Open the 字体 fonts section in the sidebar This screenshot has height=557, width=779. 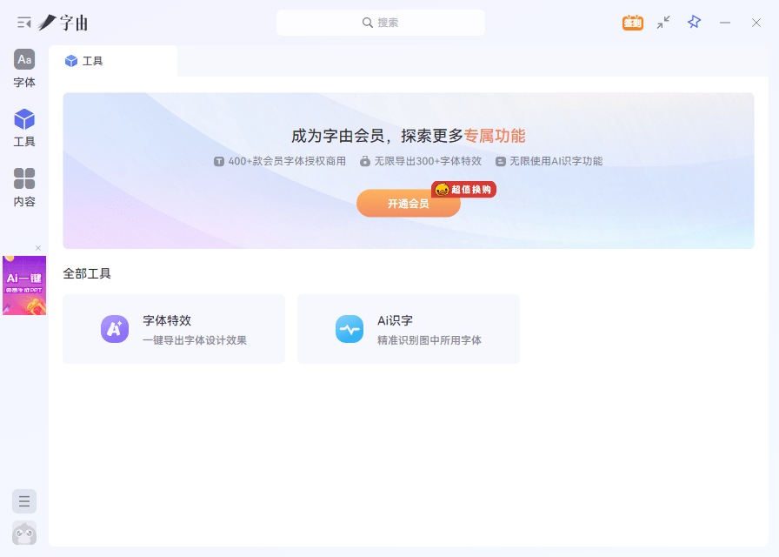click(23, 68)
